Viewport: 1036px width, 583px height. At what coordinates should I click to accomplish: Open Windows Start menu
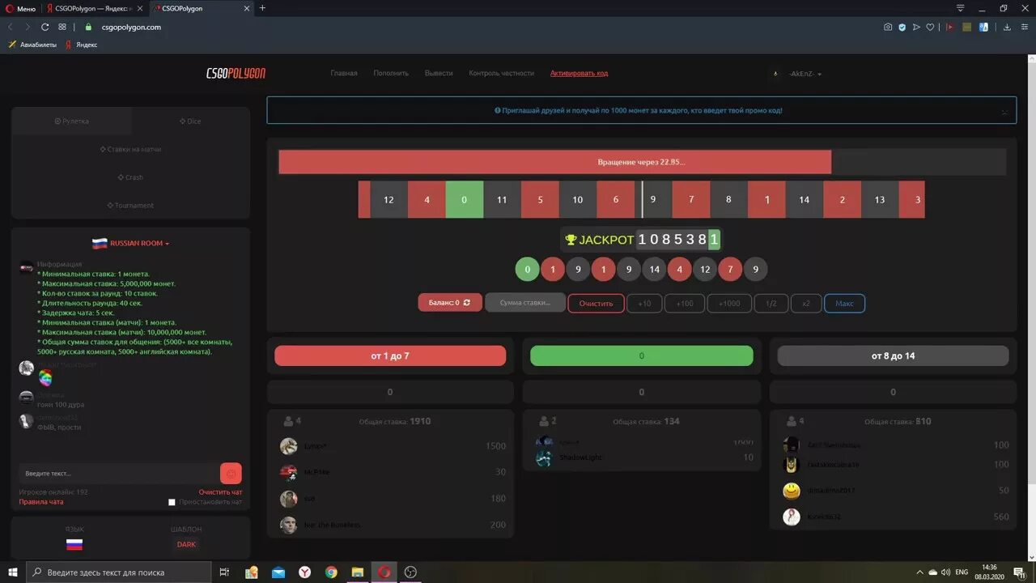tap(13, 572)
